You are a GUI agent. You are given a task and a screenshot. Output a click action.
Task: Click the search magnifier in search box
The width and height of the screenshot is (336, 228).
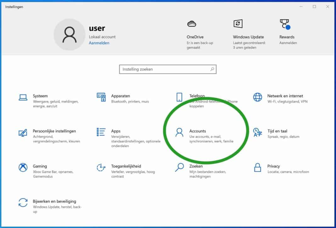pyautogui.click(x=212, y=69)
